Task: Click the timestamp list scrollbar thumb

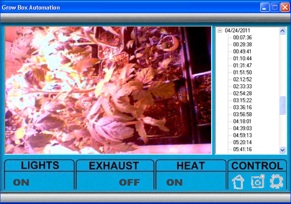Action: (283, 105)
